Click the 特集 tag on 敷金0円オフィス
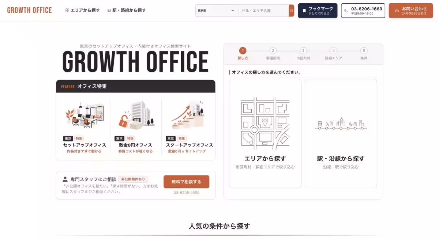Screen dimensions: 439x239 click(130, 139)
